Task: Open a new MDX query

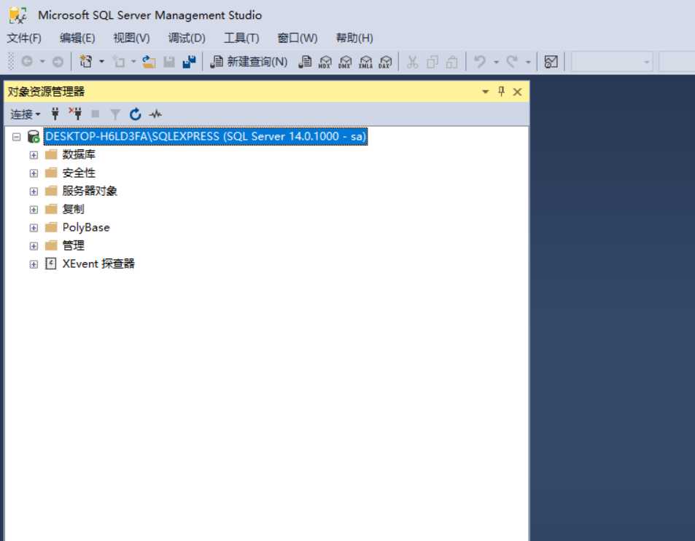Action: click(x=325, y=62)
